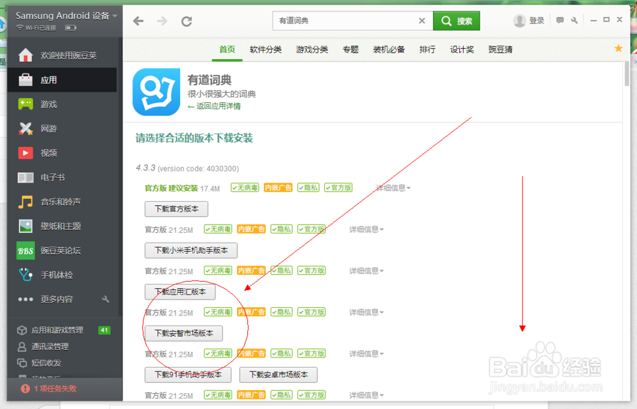Follow the 返回应用详情 link
The width and height of the screenshot is (637, 409).
[214, 106]
